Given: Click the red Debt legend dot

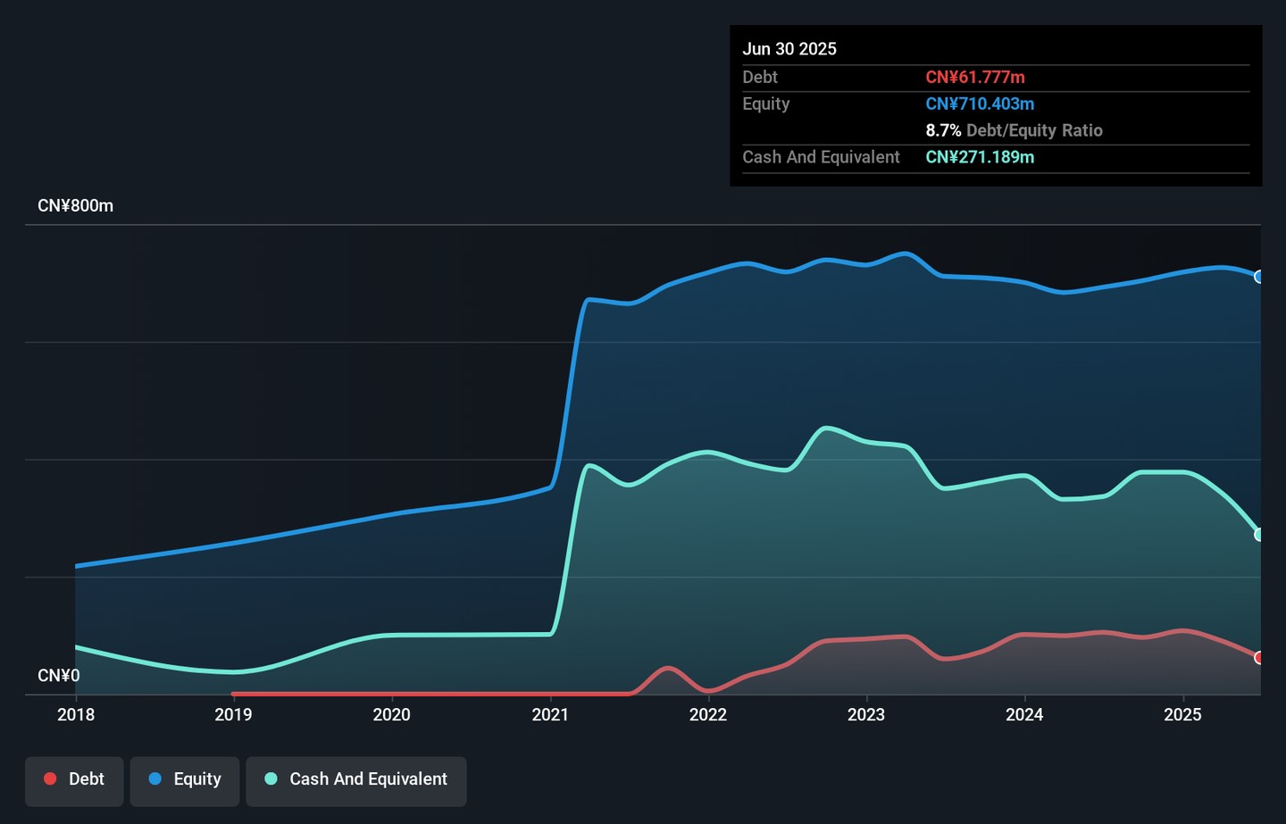Looking at the screenshot, I should click(x=51, y=778).
